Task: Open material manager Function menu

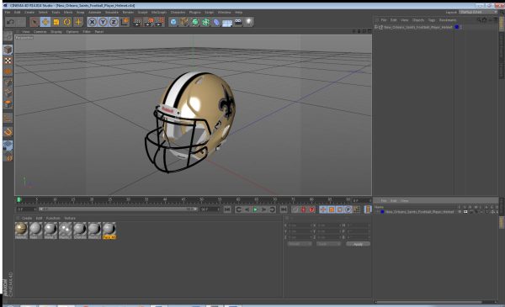Action: pyautogui.click(x=53, y=218)
